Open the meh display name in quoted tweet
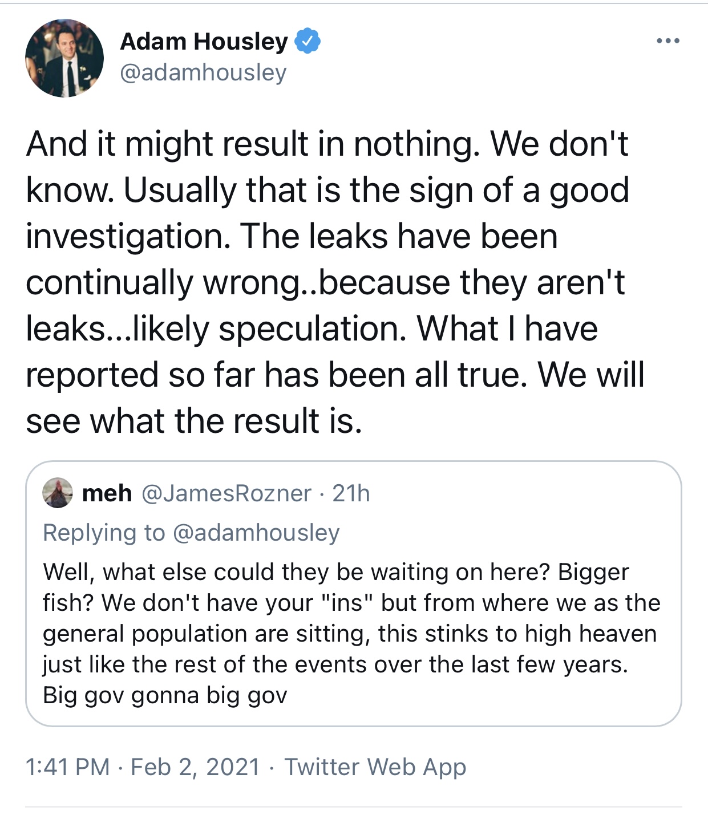Image resolution: width=708 pixels, height=819 pixels. tap(107, 493)
